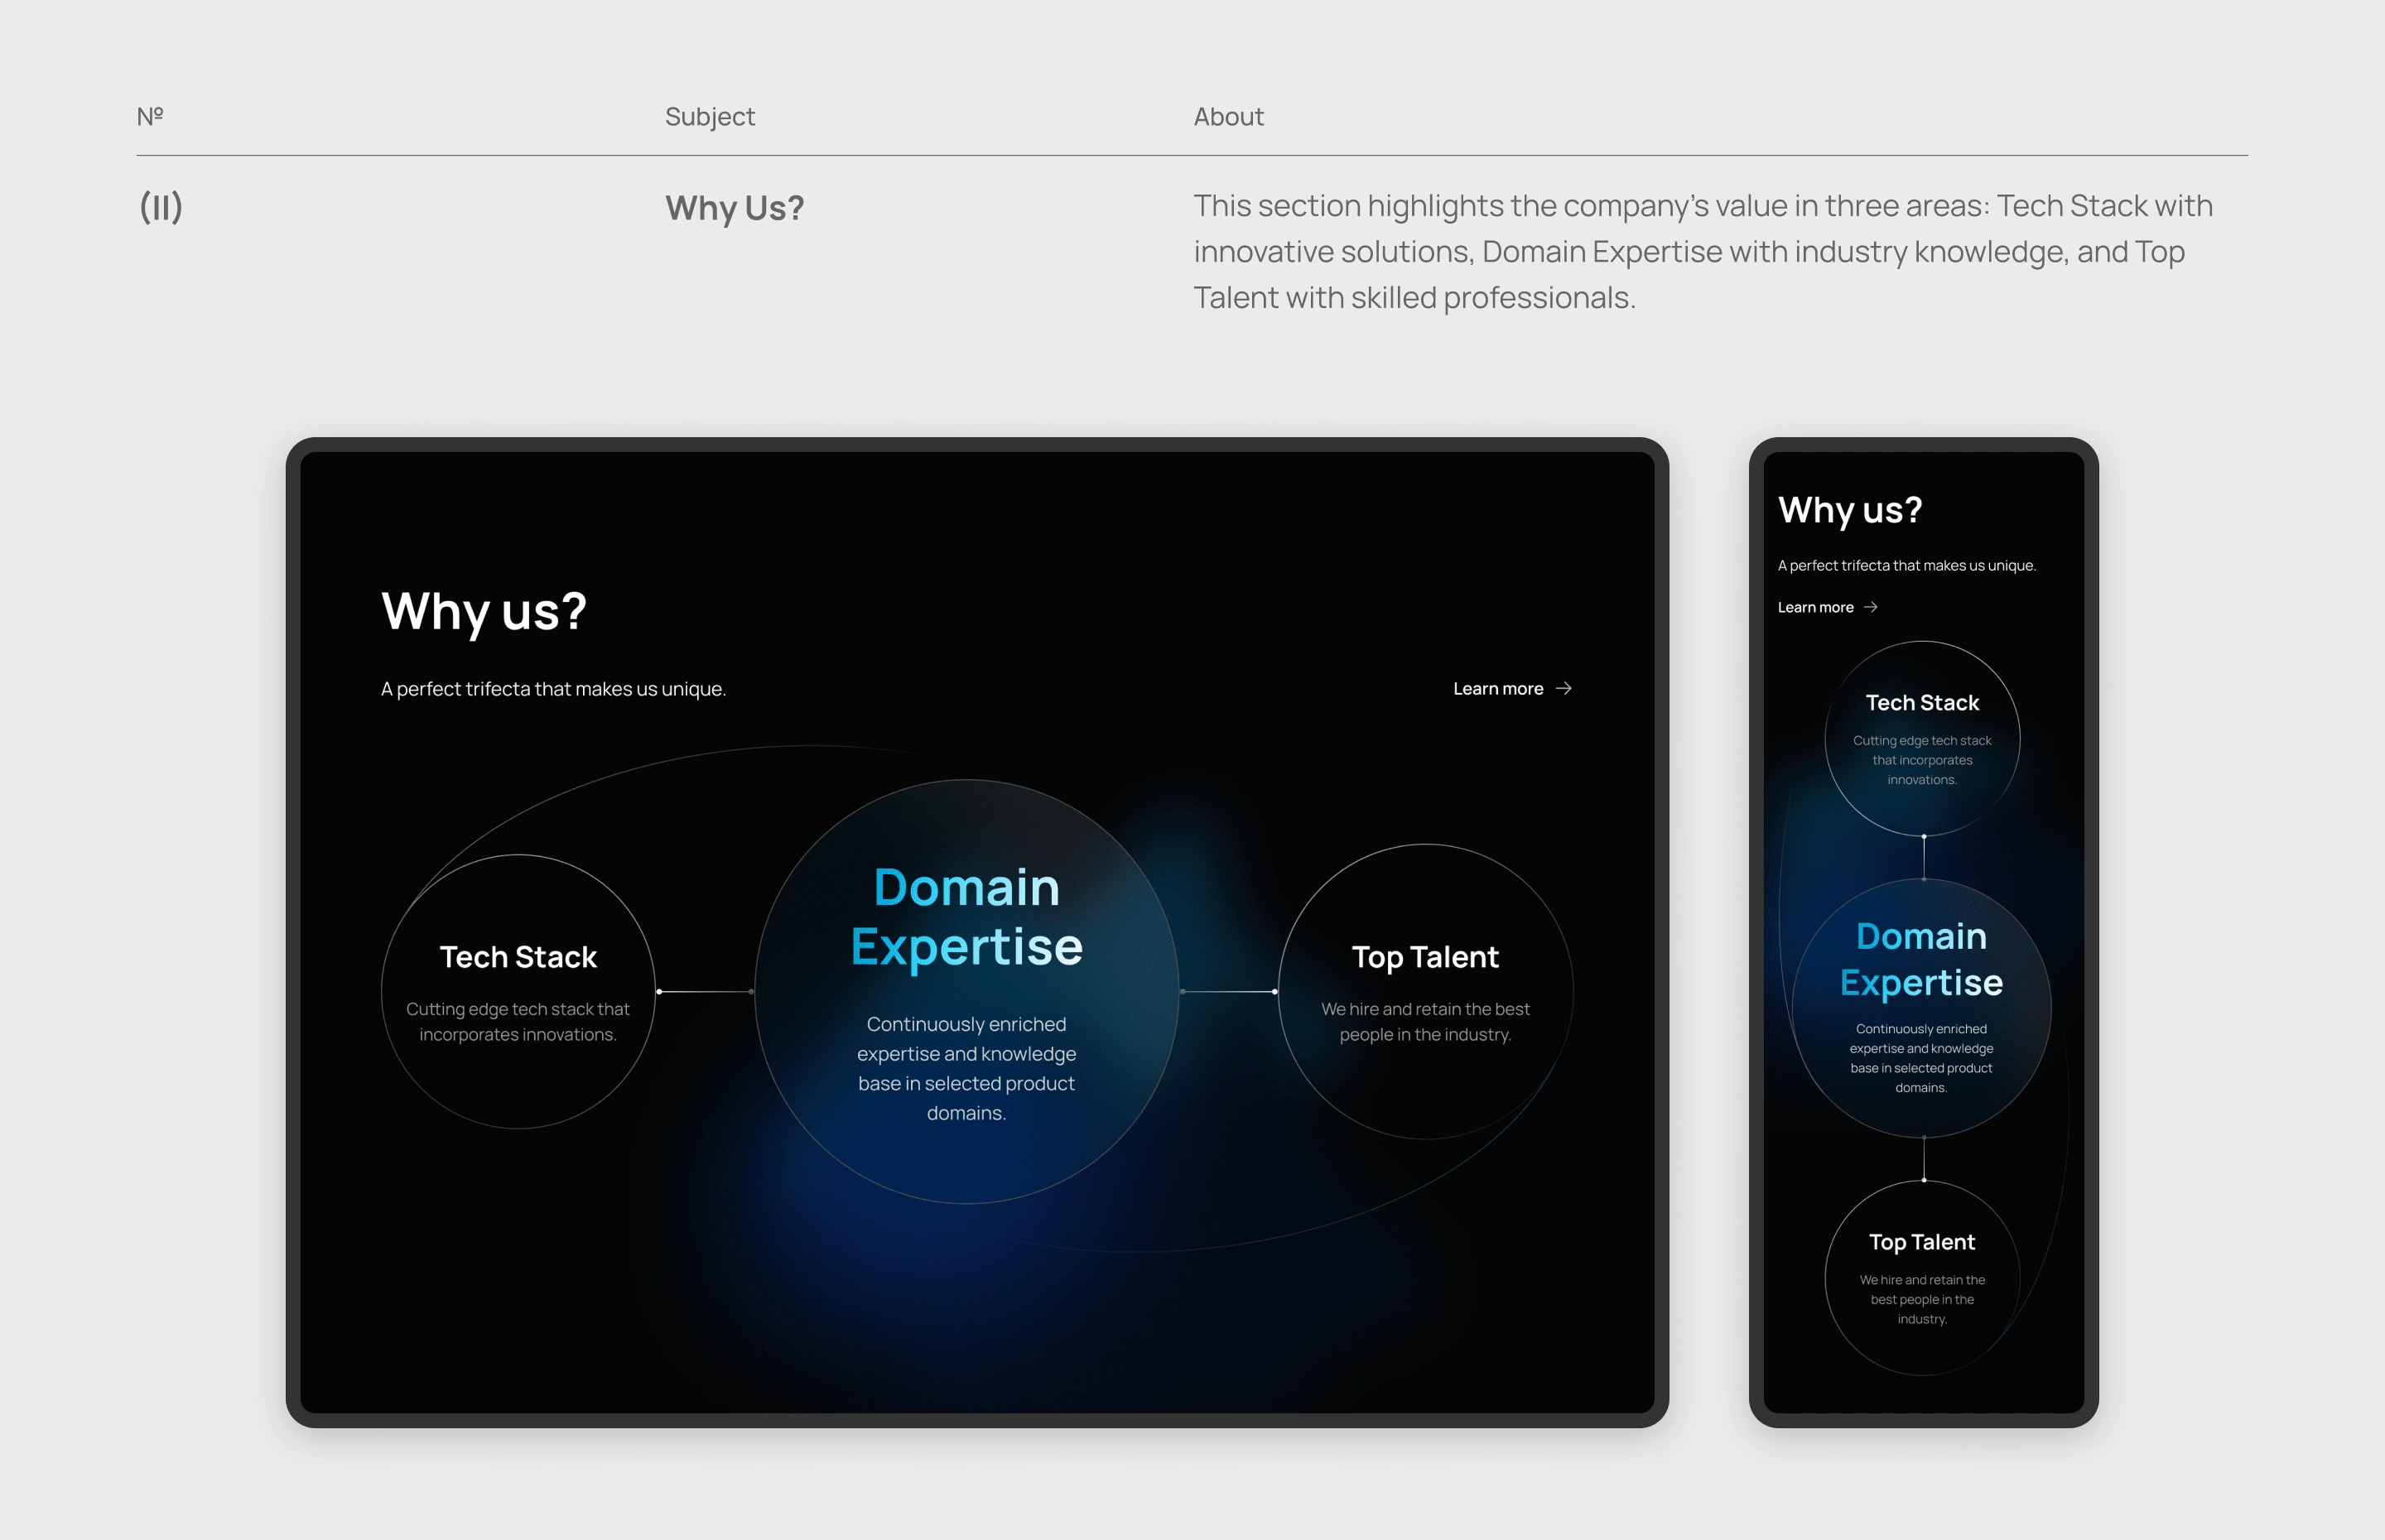Screen dimensions: 2385x1540
Task: Click tablet text 'Continuously enriched expertise and knowledge base'
Action: coord(966,1068)
